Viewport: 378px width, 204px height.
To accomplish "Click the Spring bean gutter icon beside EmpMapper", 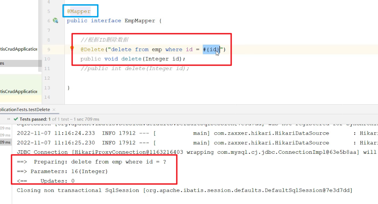I will 55,21.
